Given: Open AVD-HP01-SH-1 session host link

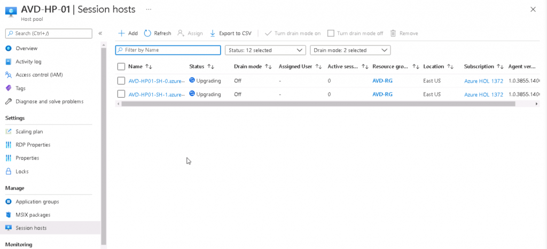Looking at the screenshot, I should pyautogui.click(x=157, y=94).
